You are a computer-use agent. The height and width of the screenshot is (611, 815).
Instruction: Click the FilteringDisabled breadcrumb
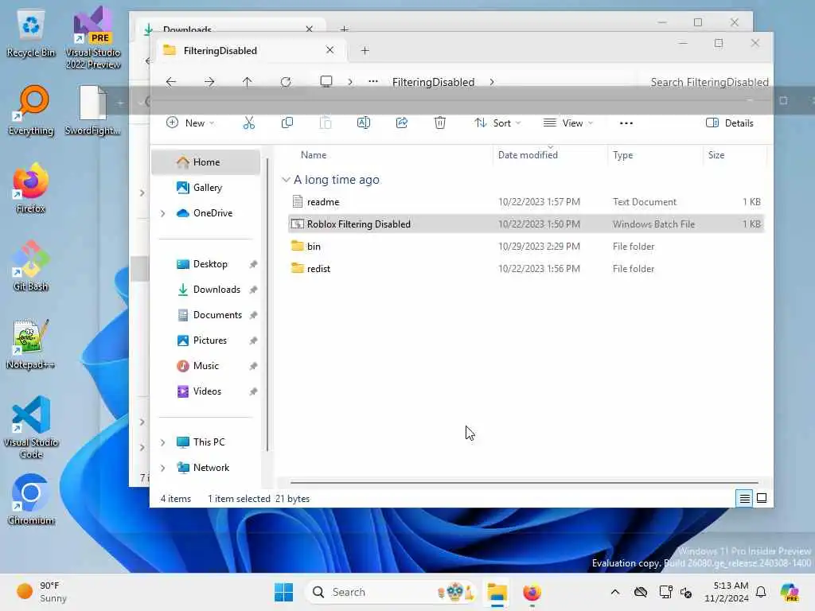point(433,82)
